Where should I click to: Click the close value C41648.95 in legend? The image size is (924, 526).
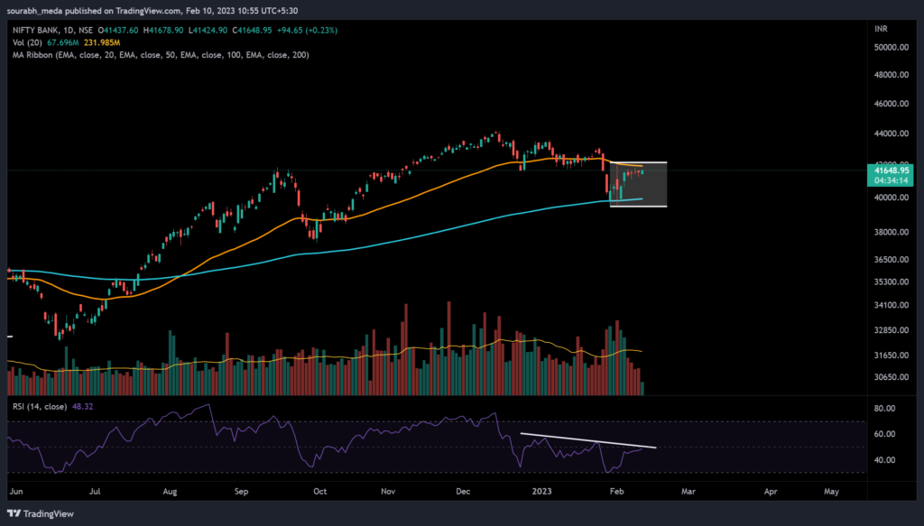(253, 30)
